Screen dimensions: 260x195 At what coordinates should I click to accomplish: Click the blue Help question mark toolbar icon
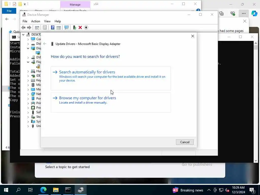click(x=53, y=27)
